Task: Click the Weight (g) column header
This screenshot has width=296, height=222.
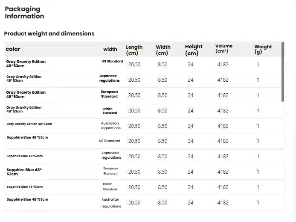Action: point(263,49)
